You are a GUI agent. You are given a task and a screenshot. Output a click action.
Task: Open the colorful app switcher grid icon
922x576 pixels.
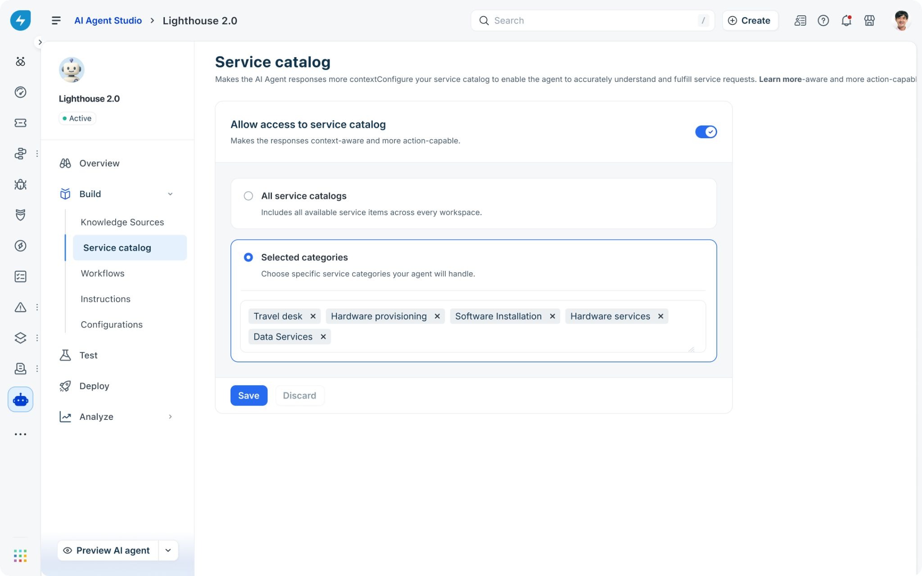pyautogui.click(x=20, y=555)
